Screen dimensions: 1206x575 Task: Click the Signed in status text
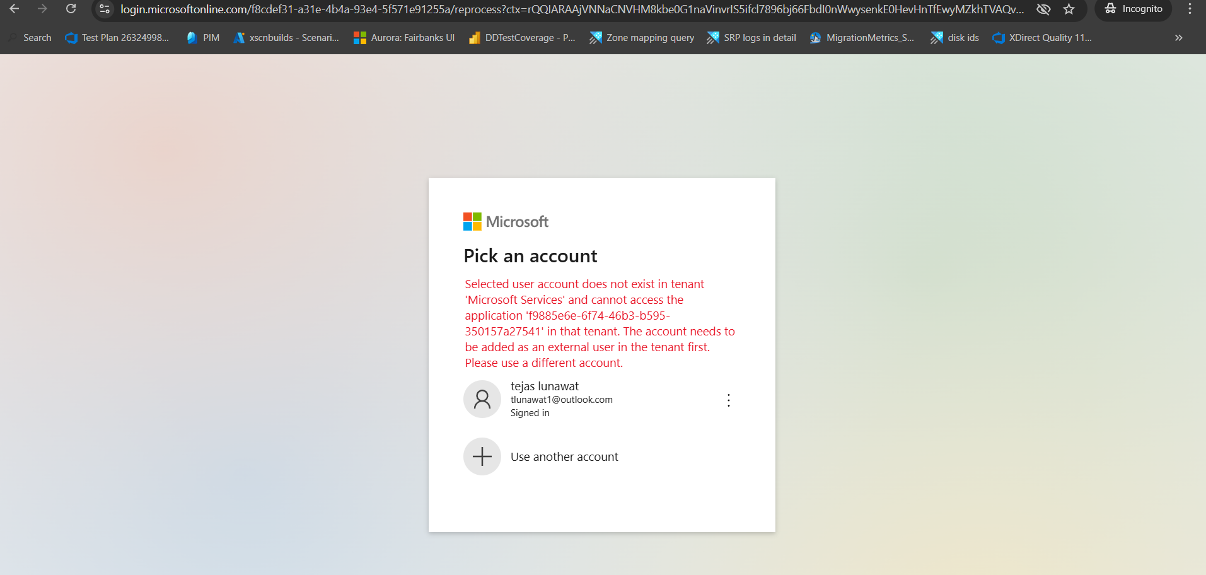(530, 413)
